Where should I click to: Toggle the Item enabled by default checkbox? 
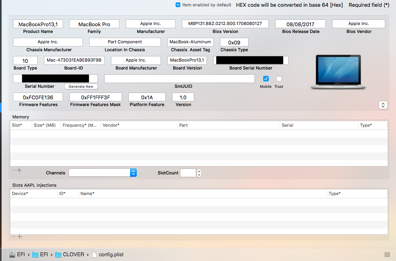178,5
